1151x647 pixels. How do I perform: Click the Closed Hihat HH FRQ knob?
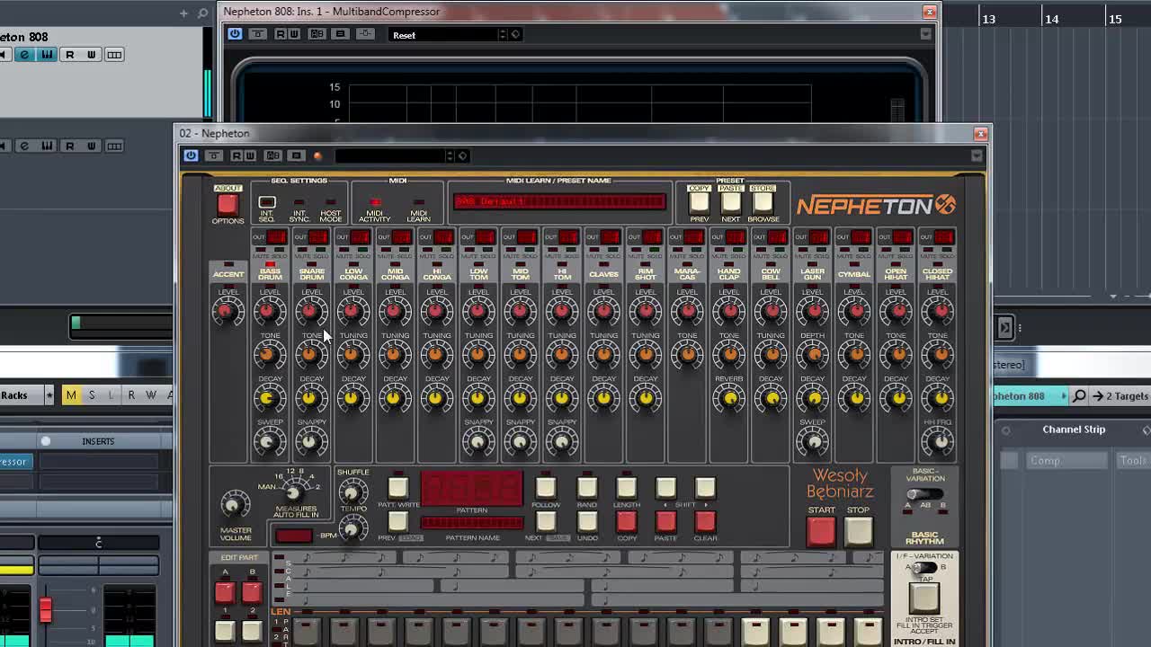tap(938, 441)
